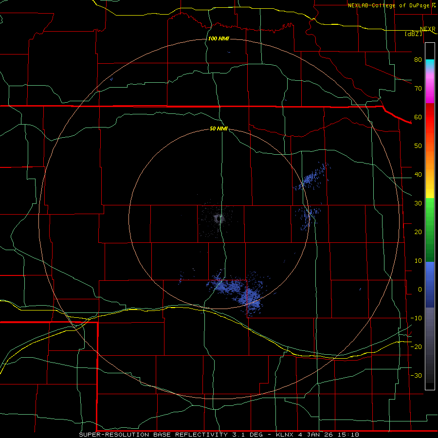Click the 80 value on dBZ scale

(x=418, y=60)
